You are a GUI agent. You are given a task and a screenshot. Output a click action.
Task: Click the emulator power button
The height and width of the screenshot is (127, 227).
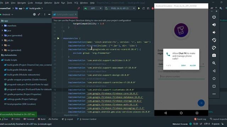(214, 17)
